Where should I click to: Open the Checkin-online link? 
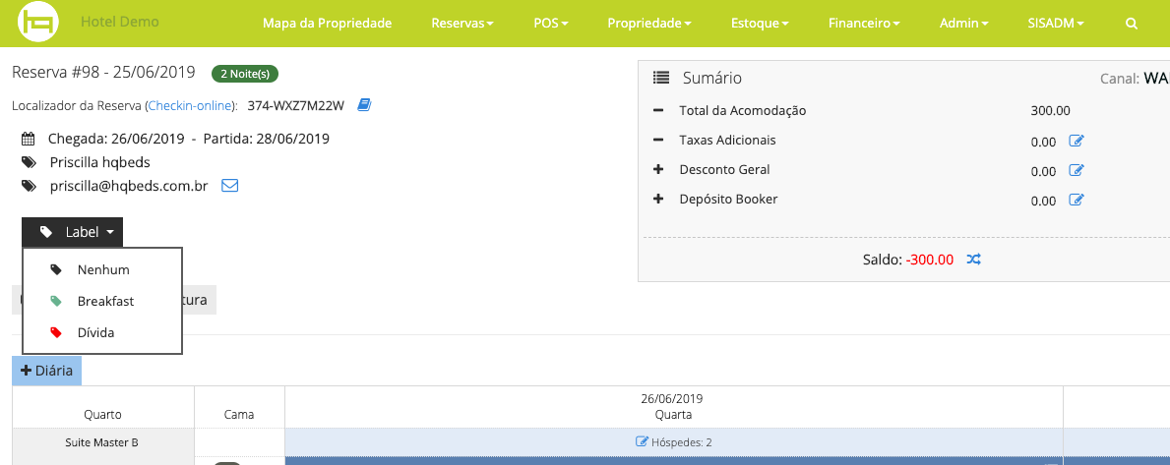[191, 105]
